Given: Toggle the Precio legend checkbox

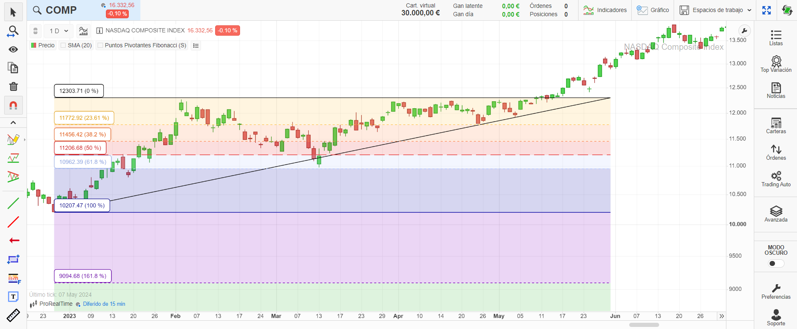Looking at the screenshot, I should tap(34, 45).
